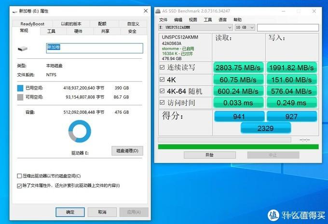This screenshot has height=224, width=328.
Task: Click the 600.24 MB/s 4K-64 read result
Action: pyautogui.click(x=238, y=92)
